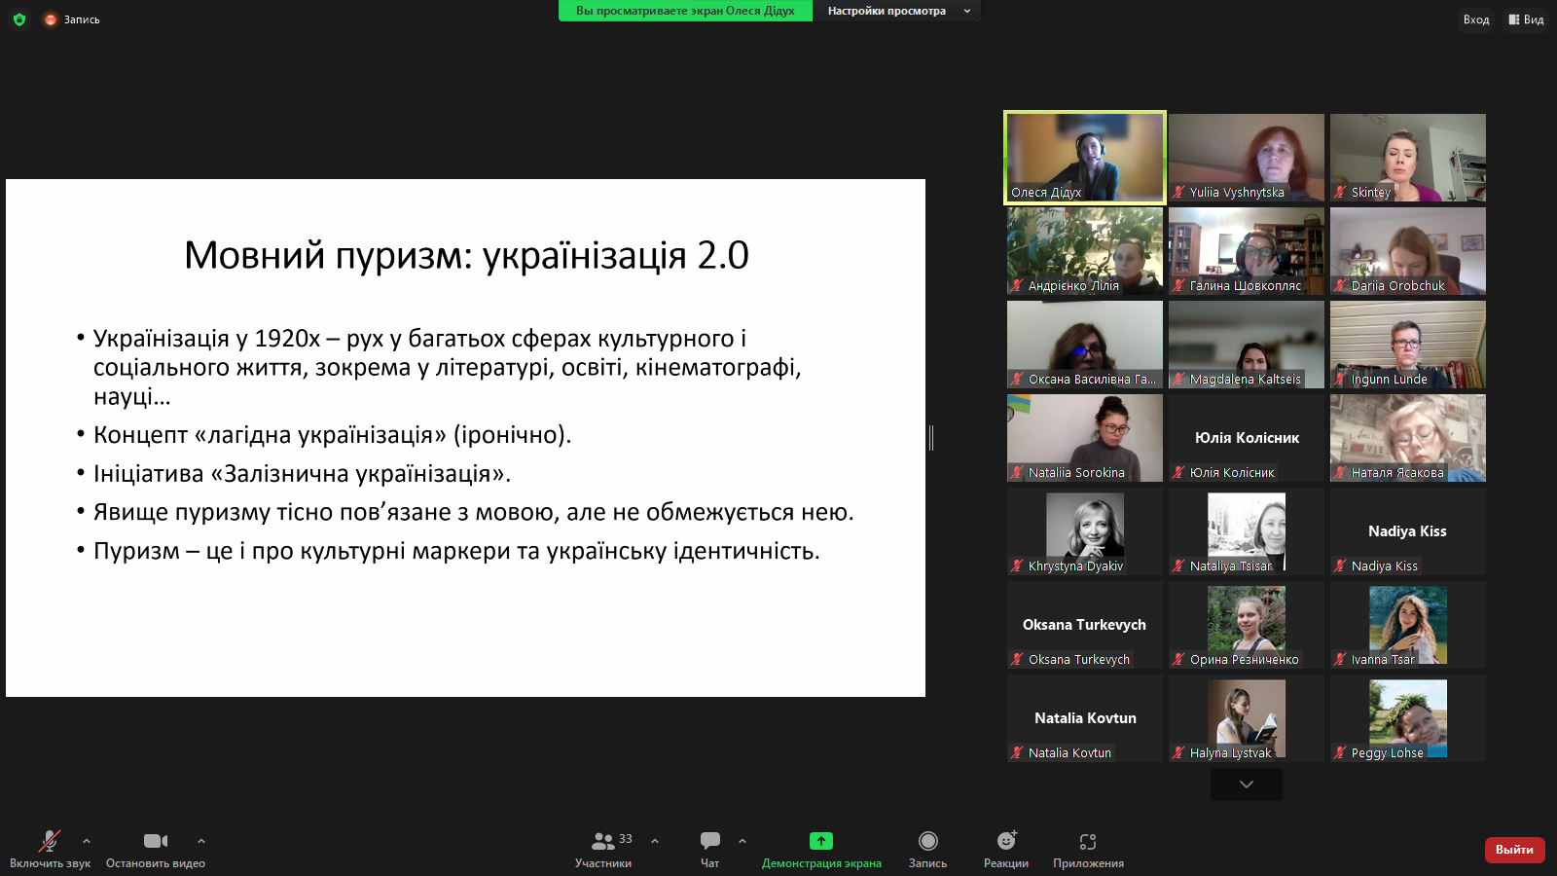This screenshot has height=876, width=1557.
Task: Open the Chat panel
Action: 710,842
